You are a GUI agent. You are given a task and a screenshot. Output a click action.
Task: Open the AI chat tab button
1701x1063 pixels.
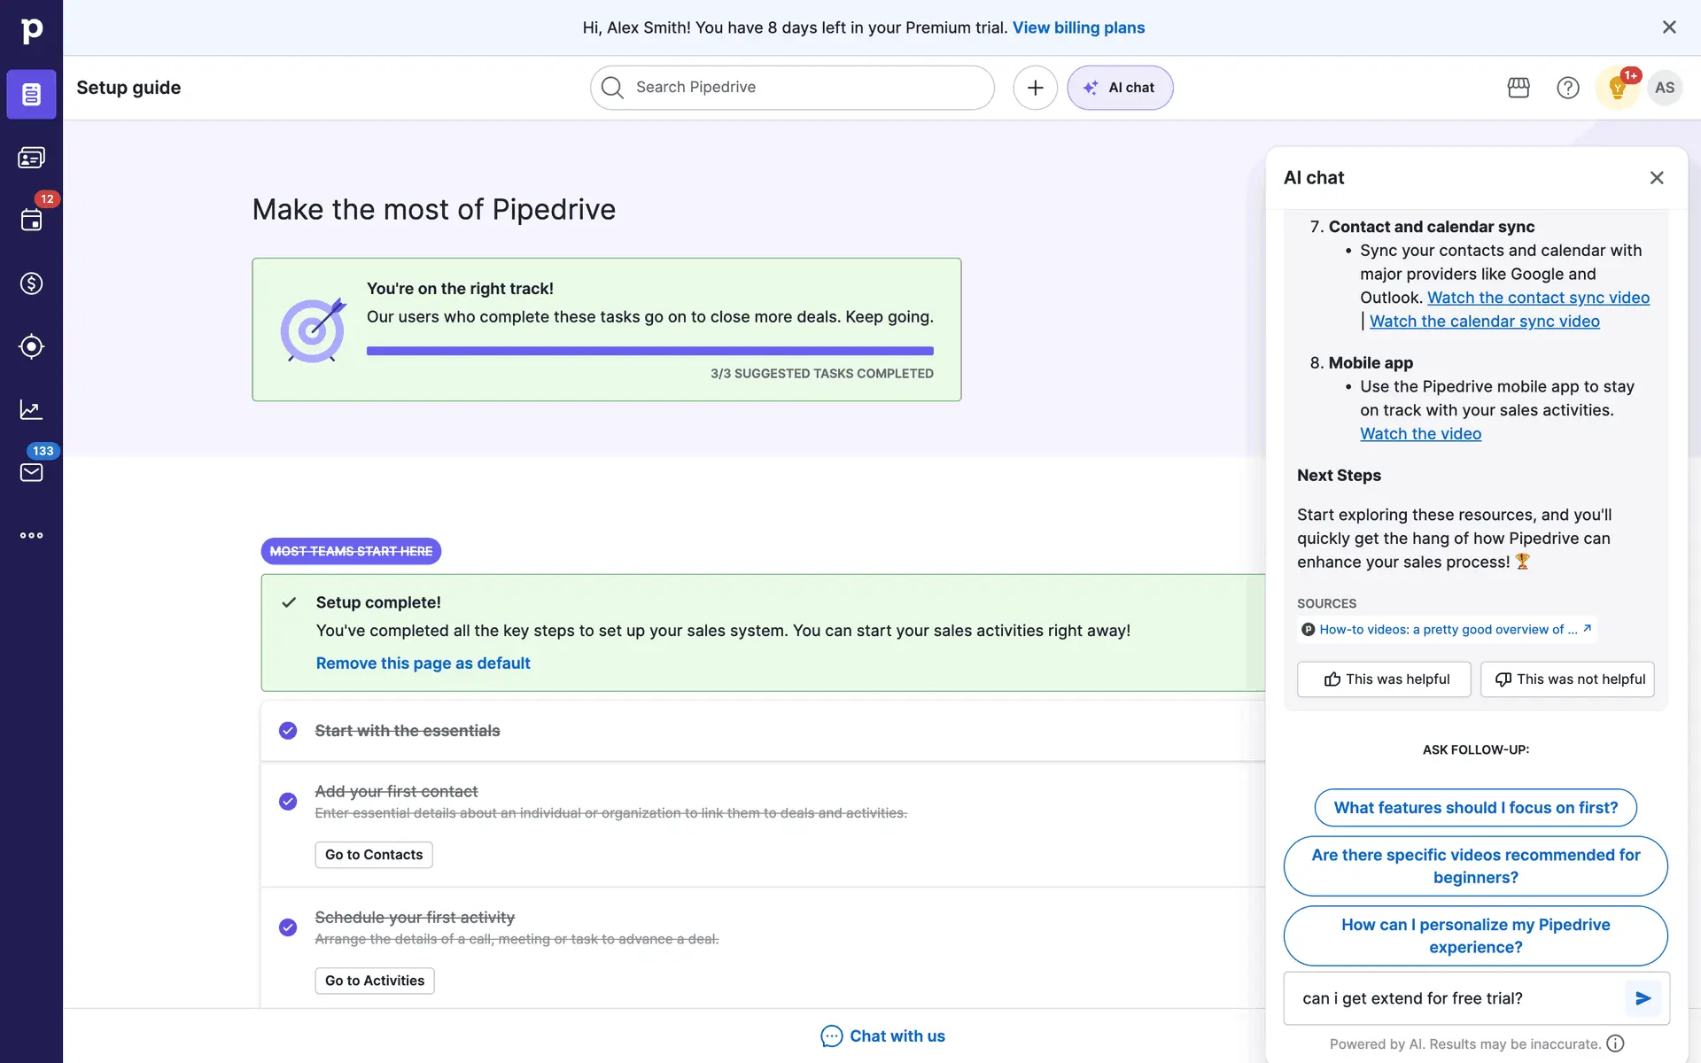tap(1120, 88)
